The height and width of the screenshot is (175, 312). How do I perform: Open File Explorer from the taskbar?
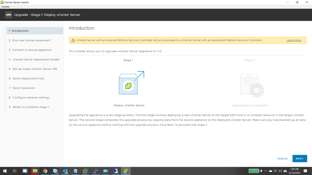35,171
